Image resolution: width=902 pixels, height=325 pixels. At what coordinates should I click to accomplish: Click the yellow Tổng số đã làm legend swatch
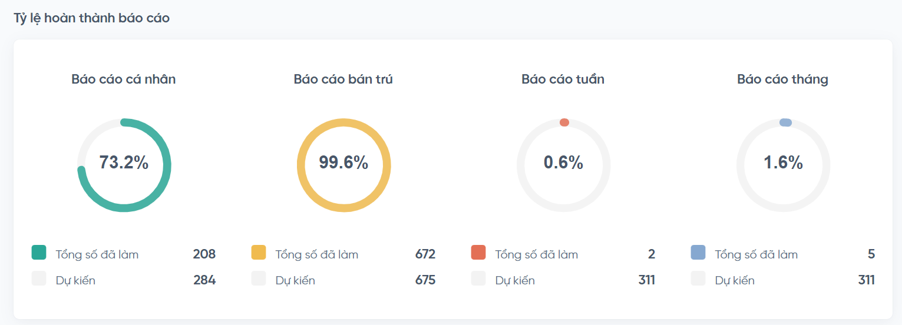pyautogui.click(x=259, y=253)
